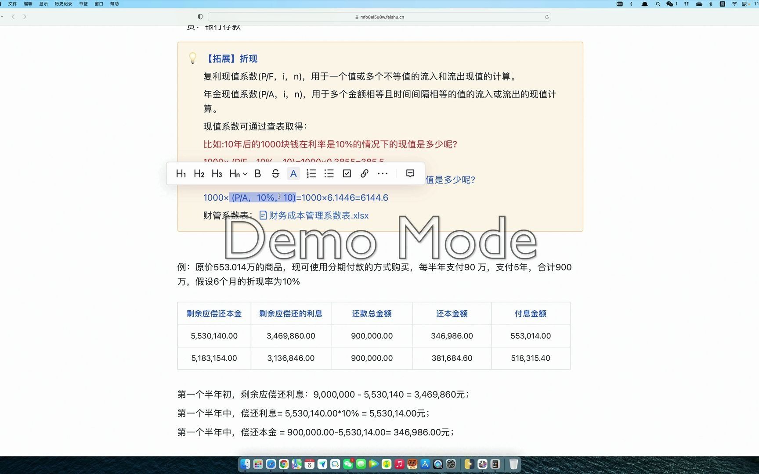Go forward in browser history
The image size is (759, 474).
pos(25,17)
